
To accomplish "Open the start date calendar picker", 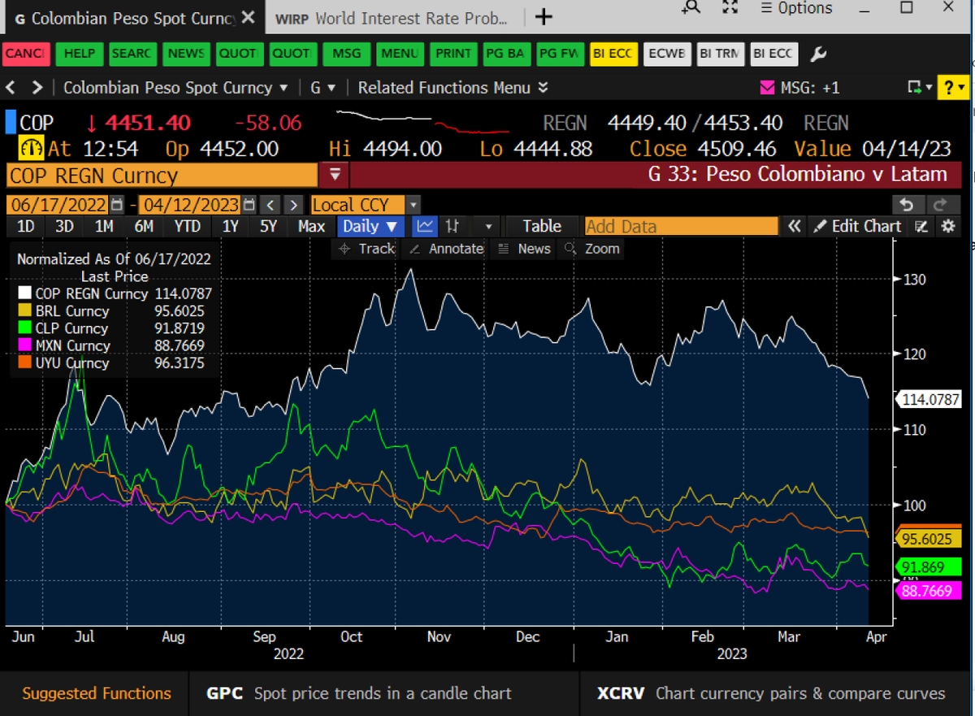I will 117,205.
